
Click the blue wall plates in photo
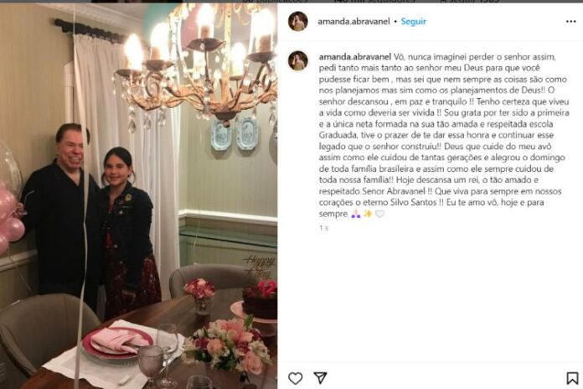pos(235,134)
